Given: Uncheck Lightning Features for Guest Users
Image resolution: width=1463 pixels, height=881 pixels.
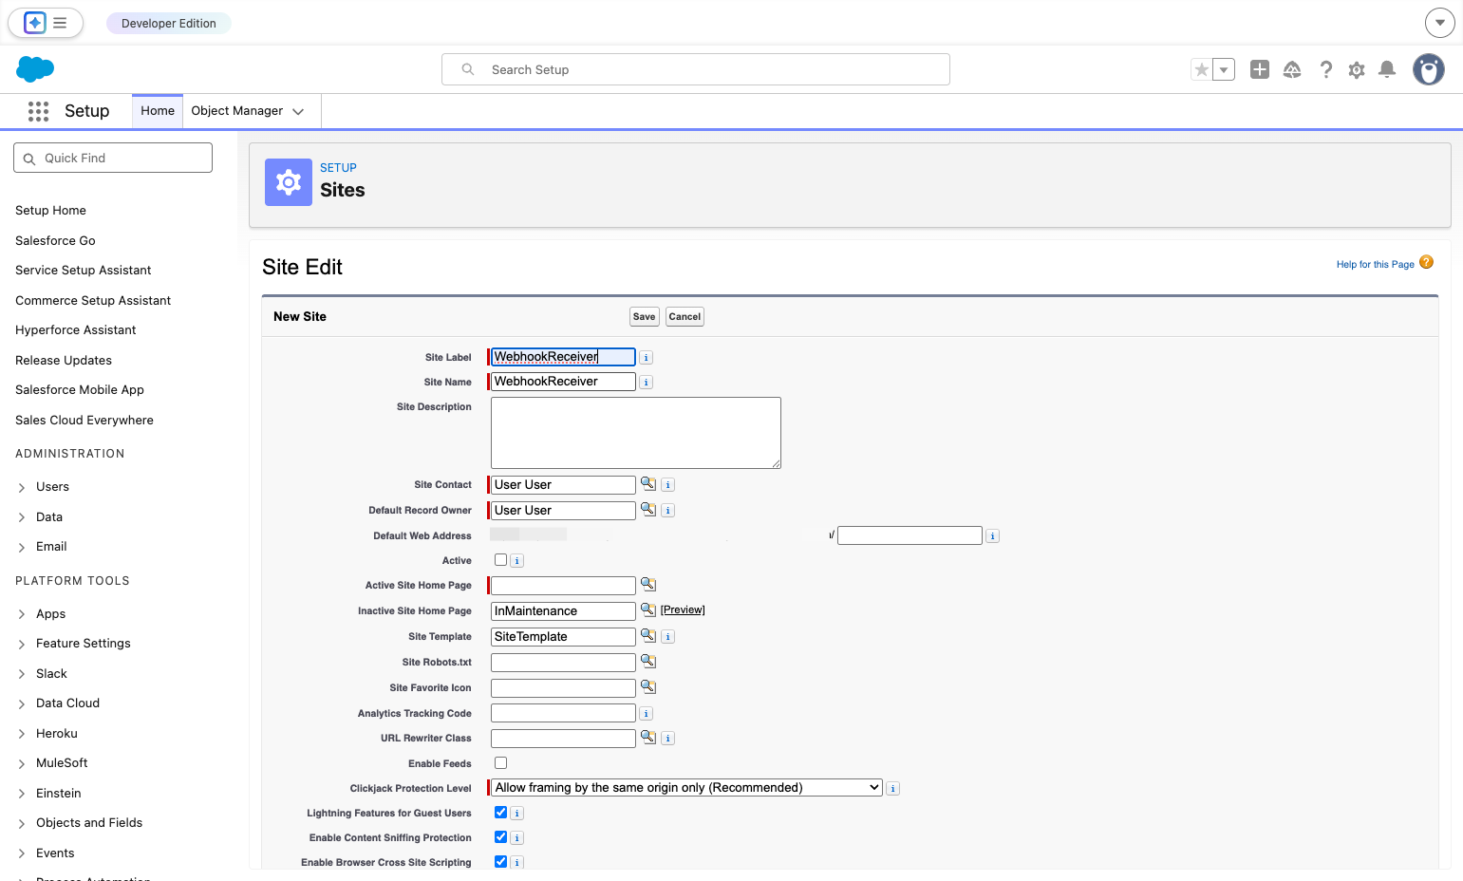Looking at the screenshot, I should pos(500,813).
